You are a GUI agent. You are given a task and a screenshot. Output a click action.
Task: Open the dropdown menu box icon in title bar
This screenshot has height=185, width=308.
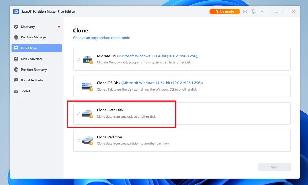tap(262, 12)
